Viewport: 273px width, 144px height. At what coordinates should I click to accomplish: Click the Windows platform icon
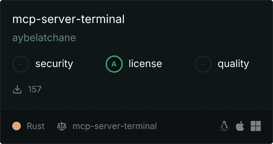click(x=256, y=126)
